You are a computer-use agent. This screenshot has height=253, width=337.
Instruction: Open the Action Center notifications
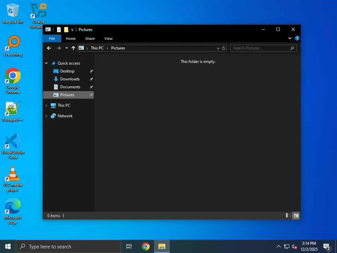click(327, 247)
